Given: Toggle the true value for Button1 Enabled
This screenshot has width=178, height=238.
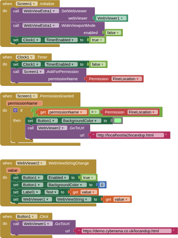Looking at the screenshot, I should click(x=89, y=178).
